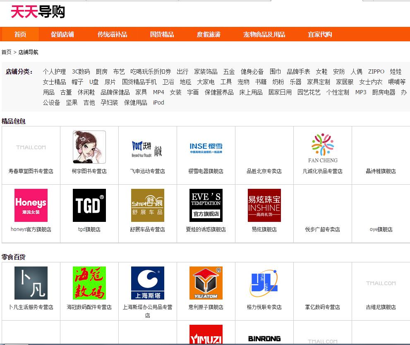Open the 3C数码 category link
This screenshot has width=410, height=345.
81,71
